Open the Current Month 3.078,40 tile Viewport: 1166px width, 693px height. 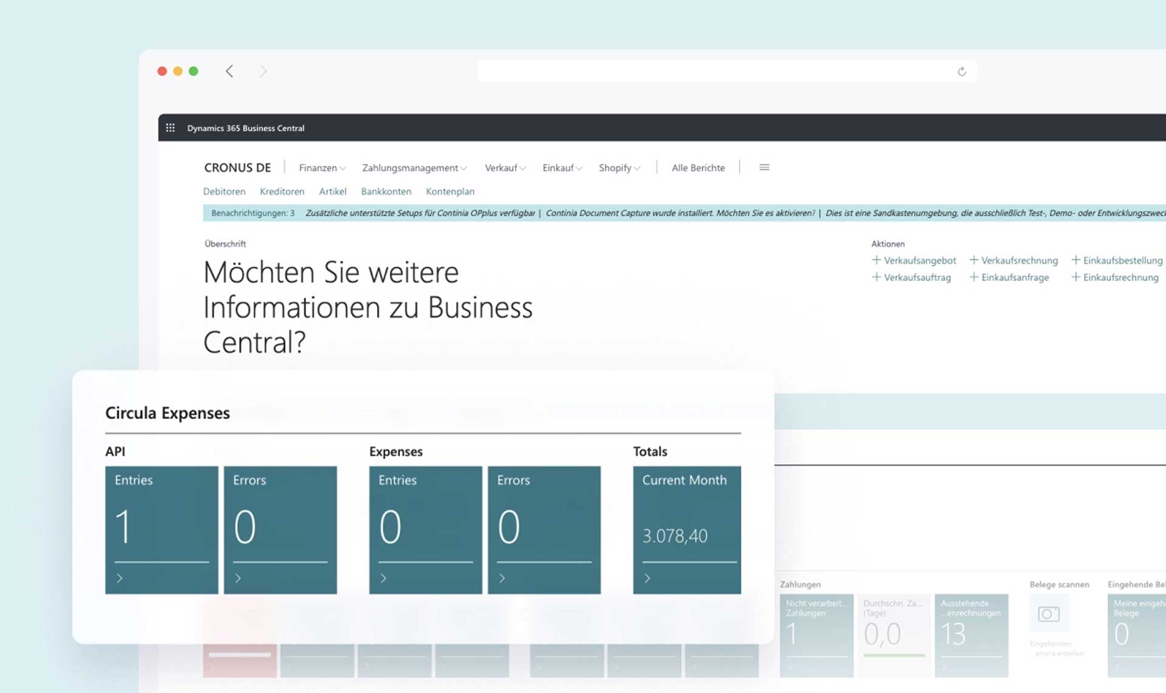[x=687, y=530]
